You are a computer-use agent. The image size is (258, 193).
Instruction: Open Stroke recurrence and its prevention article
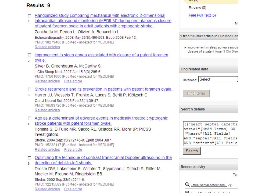(x=103, y=89)
